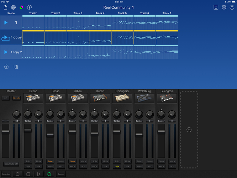Toggle the vertical expand view icon
The height and width of the screenshot is (178, 237).
tap(216, 7)
